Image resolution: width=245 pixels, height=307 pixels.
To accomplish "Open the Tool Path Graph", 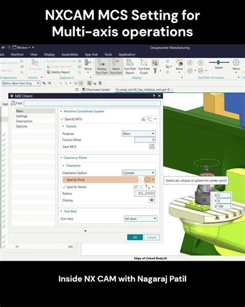I will tap(144, 67).
